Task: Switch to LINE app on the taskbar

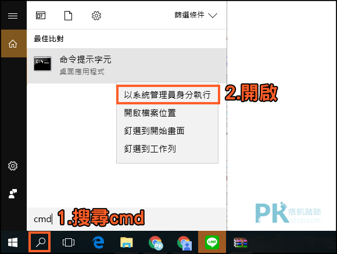Action: 212,242
